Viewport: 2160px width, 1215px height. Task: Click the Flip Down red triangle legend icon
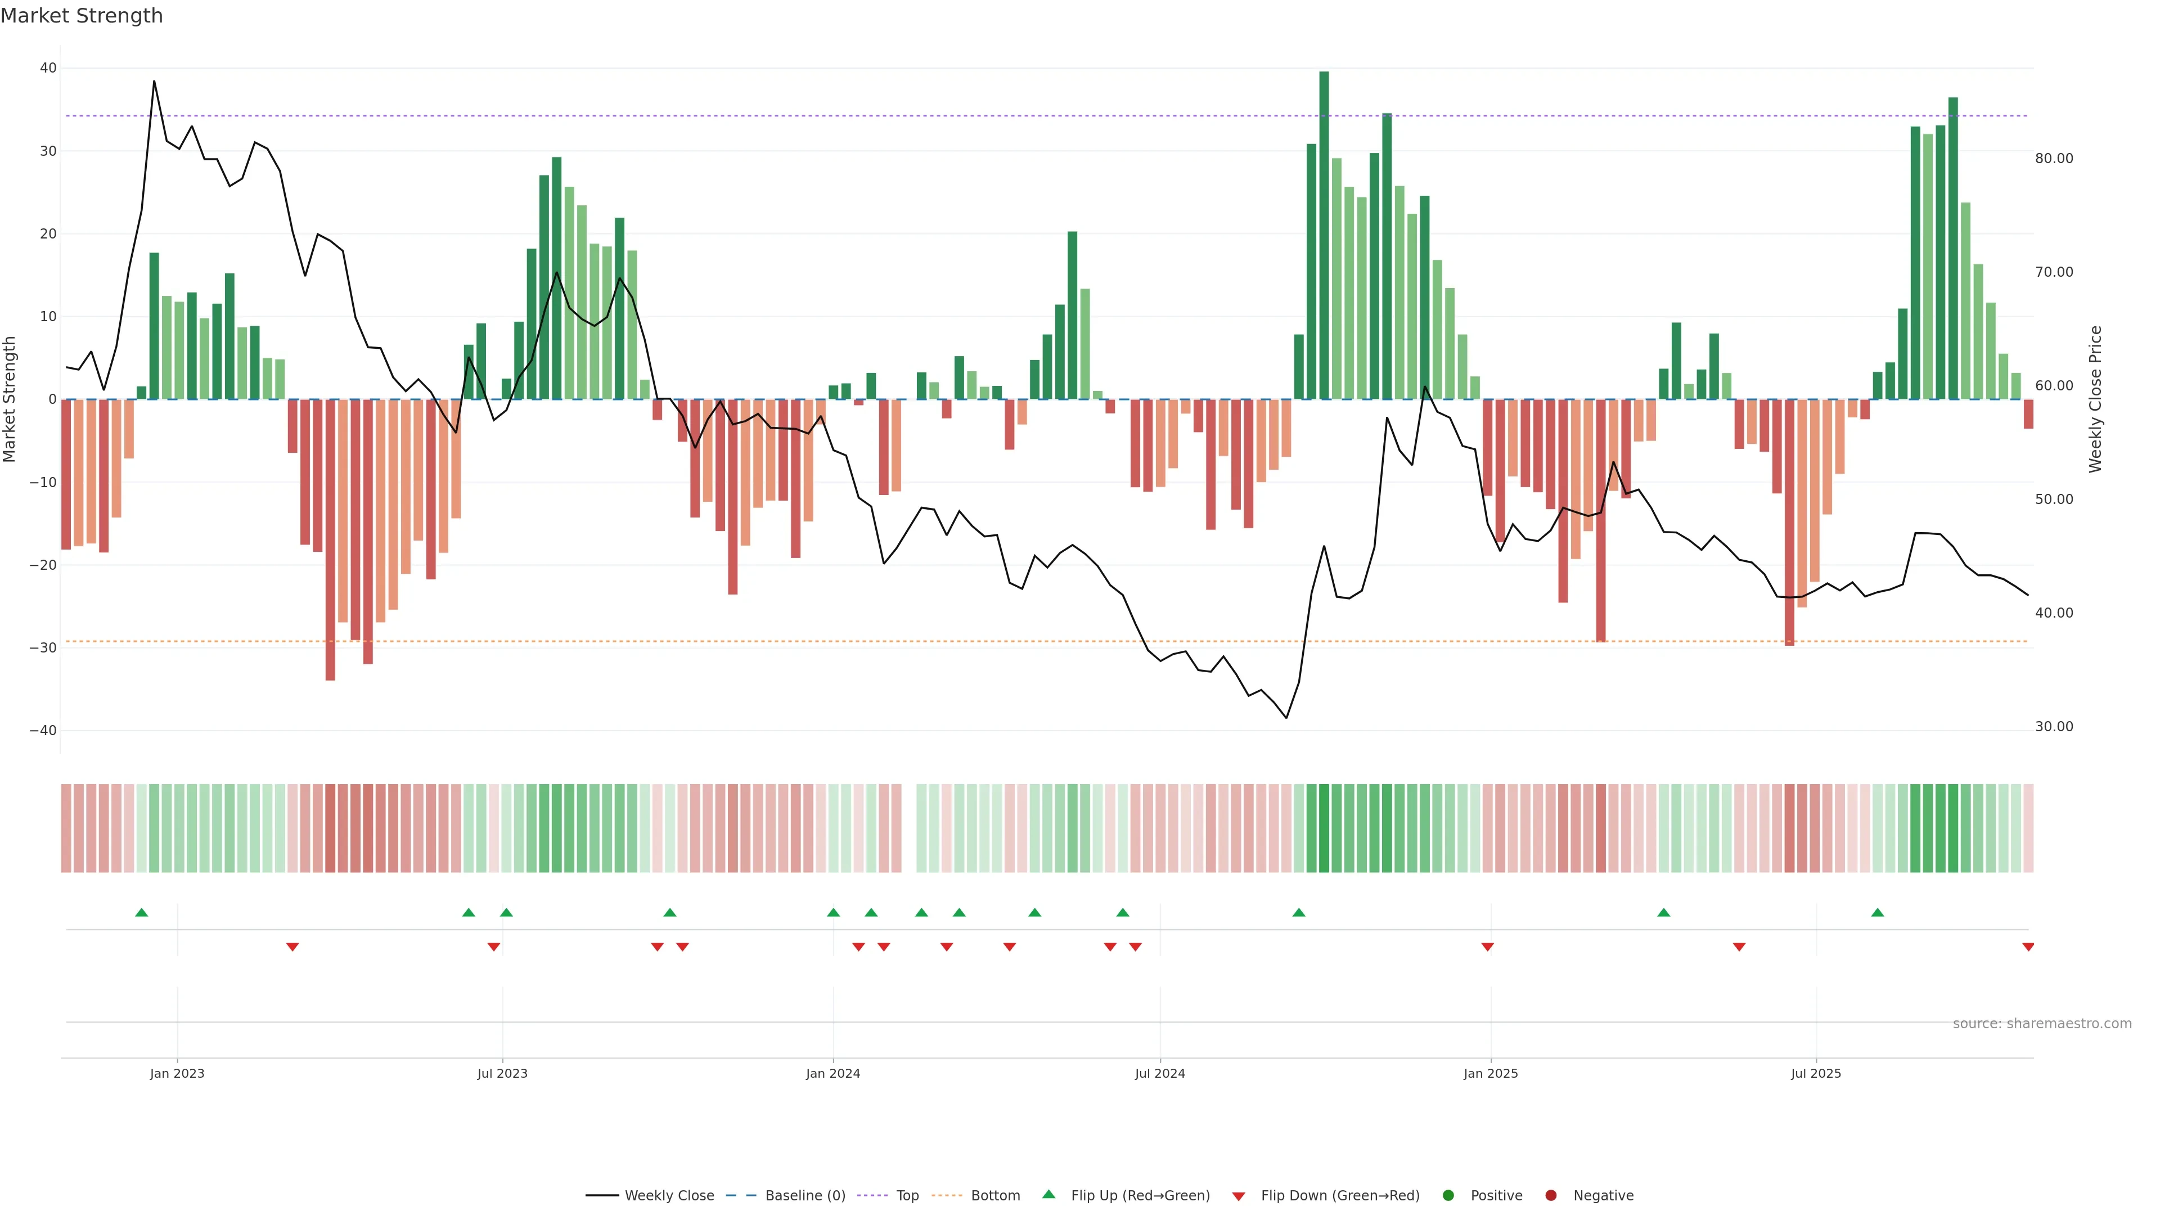pyautogui.click(x=1239, y=1196)
